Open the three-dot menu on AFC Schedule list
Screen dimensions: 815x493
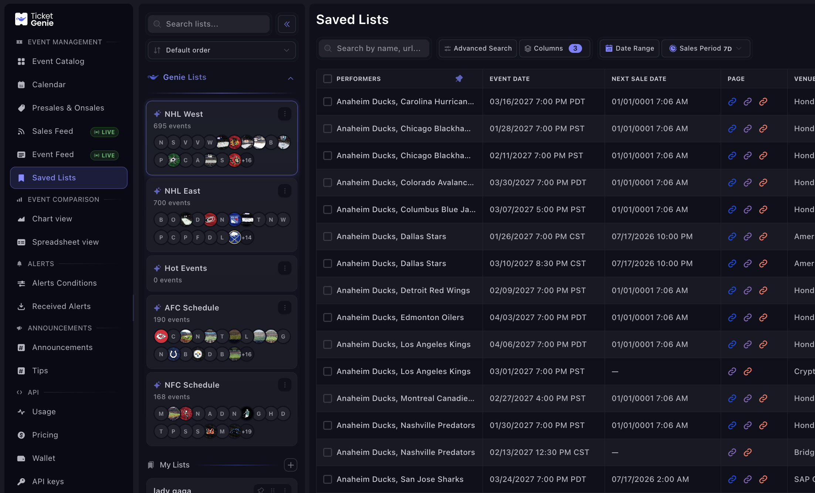(285, 307)
